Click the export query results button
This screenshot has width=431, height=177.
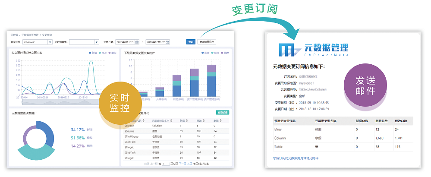[x=206, y=42]
